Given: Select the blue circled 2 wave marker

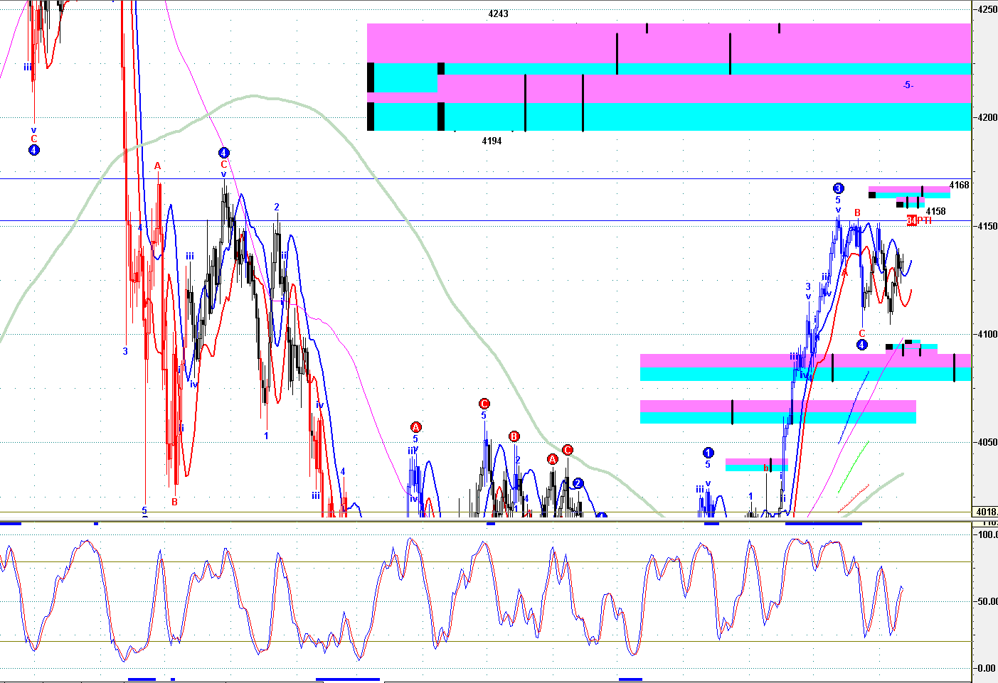Looking at the screenshot, I should (578, 483).
